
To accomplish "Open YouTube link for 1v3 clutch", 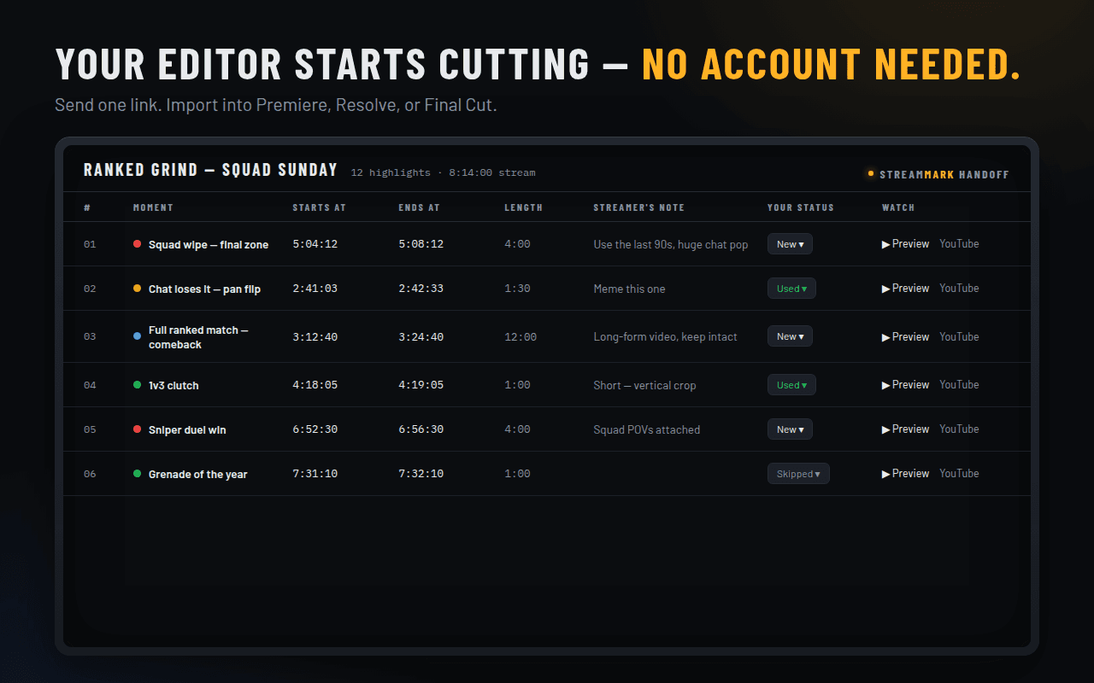I will 959,385.
